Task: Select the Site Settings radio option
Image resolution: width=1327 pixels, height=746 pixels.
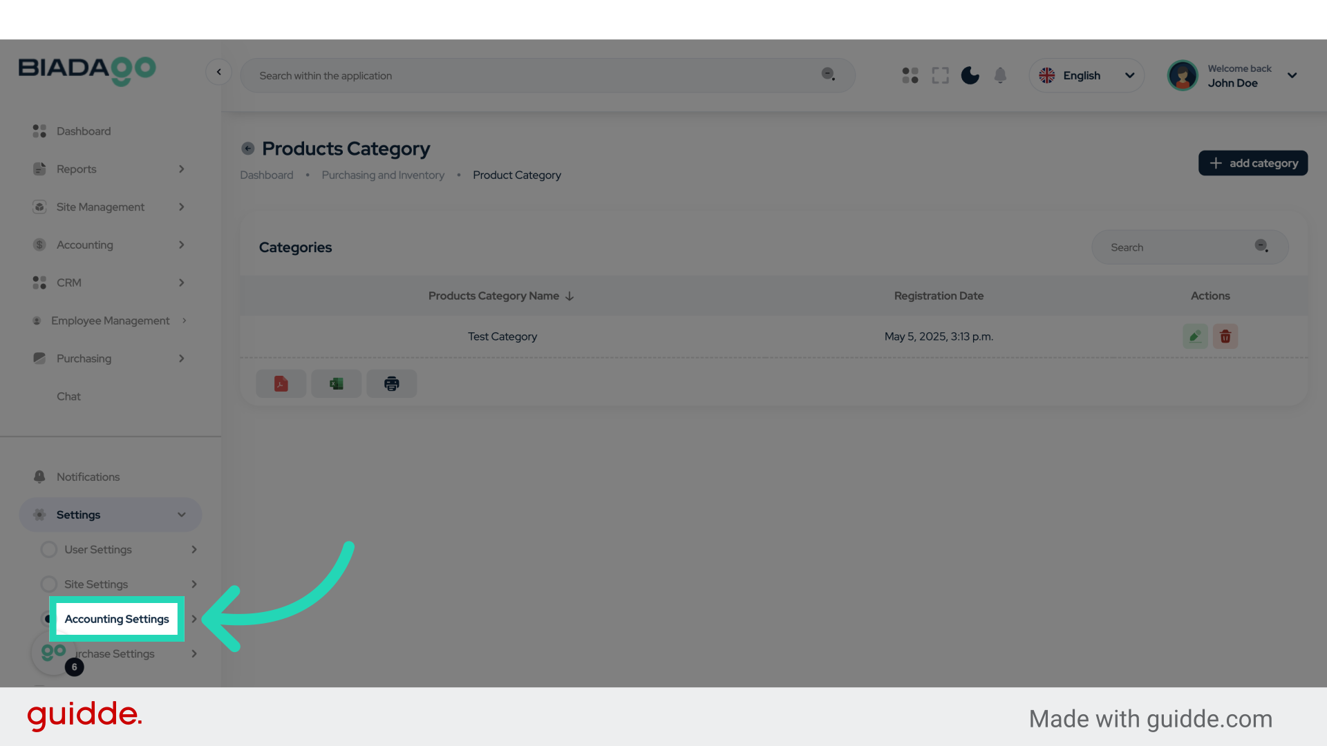Action: tap(49, 584)
